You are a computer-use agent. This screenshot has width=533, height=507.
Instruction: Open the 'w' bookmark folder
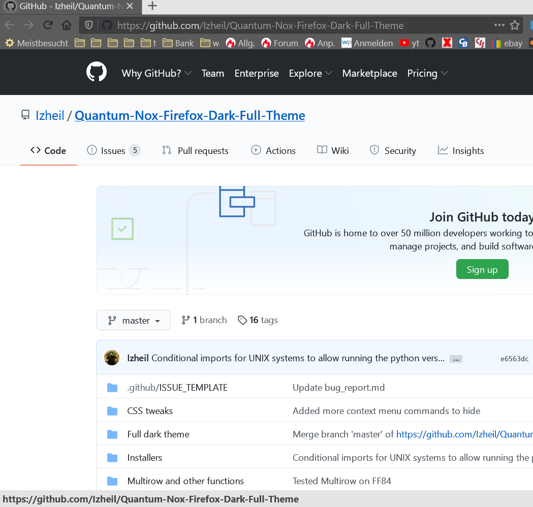[x=209, y=43]
